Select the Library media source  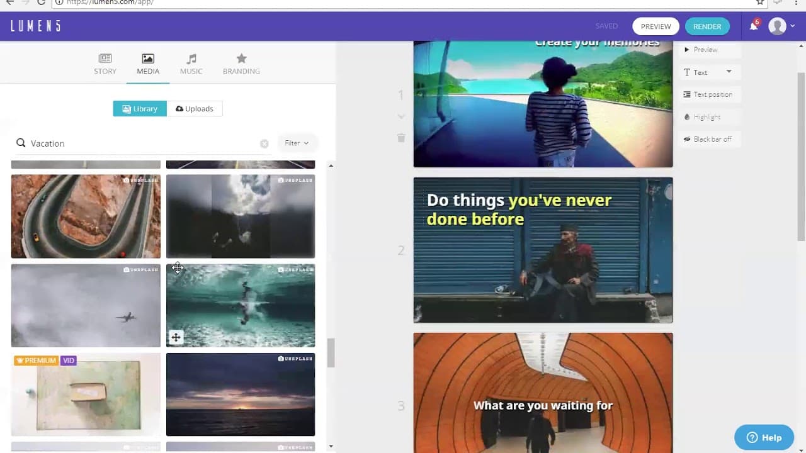[139, 108]
